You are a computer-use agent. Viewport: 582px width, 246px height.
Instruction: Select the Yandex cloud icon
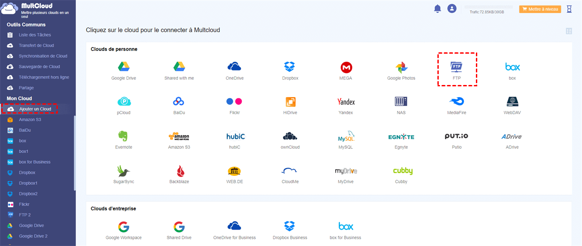pyautogui.click(x=346, y=106)
